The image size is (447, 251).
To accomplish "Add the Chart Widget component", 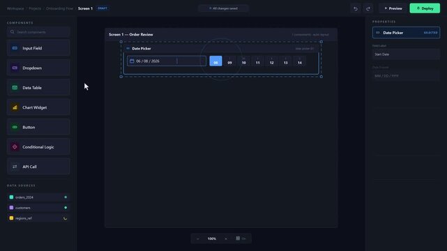I will (x=38, y=107).
